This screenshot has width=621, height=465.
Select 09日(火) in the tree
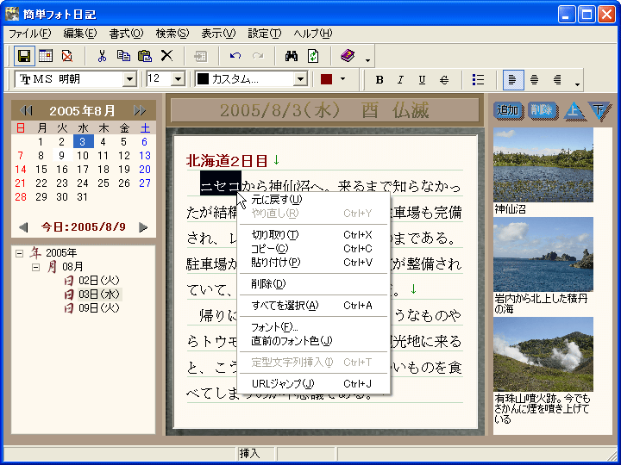[99, 308]
